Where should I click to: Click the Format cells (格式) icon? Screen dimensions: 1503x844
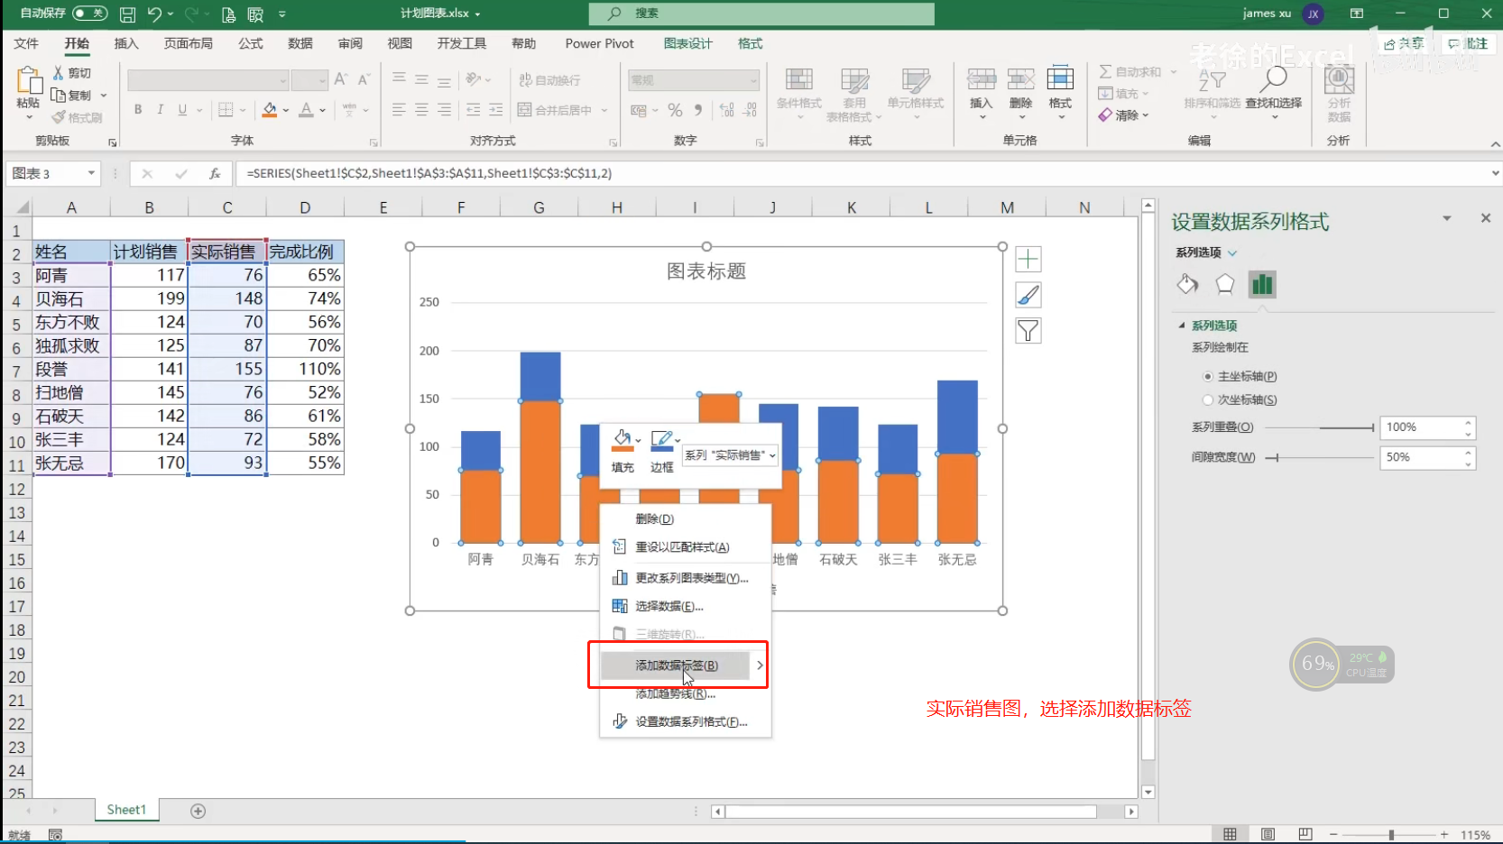click(x=1060, y=79)
